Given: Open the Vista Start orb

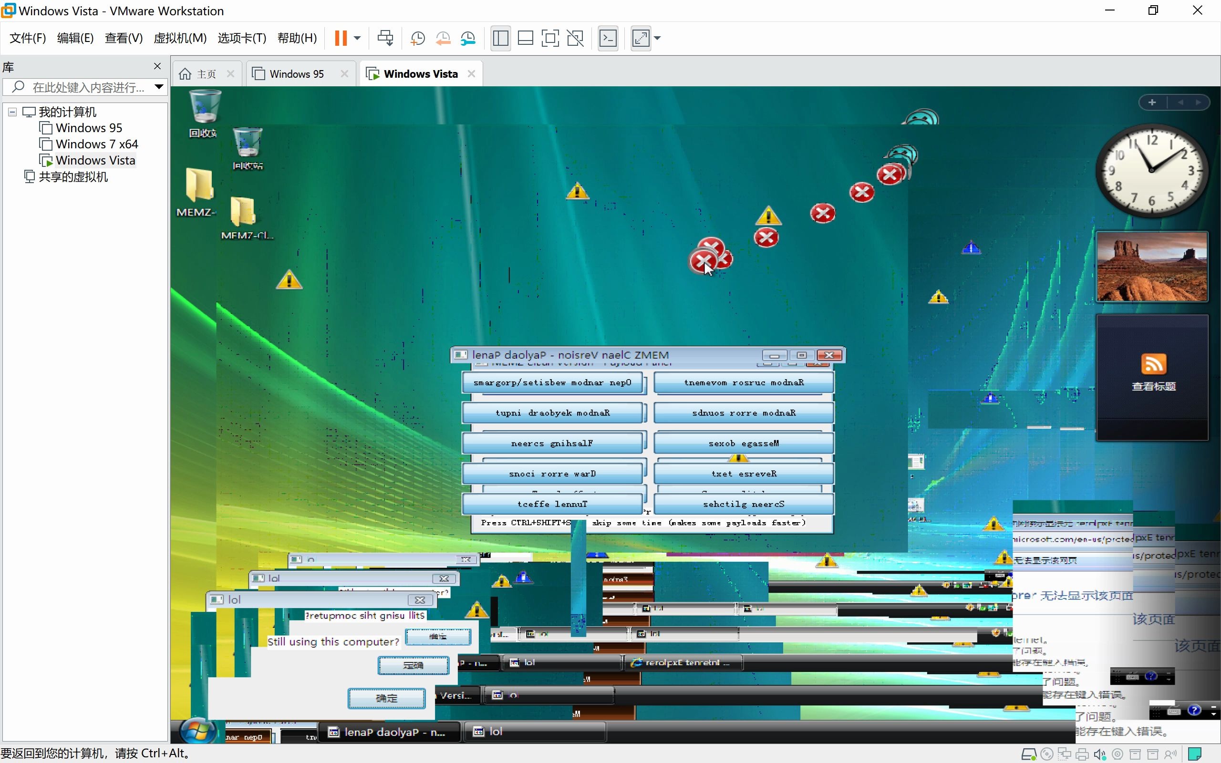Looking at the screenshot, I should [198, 731].
